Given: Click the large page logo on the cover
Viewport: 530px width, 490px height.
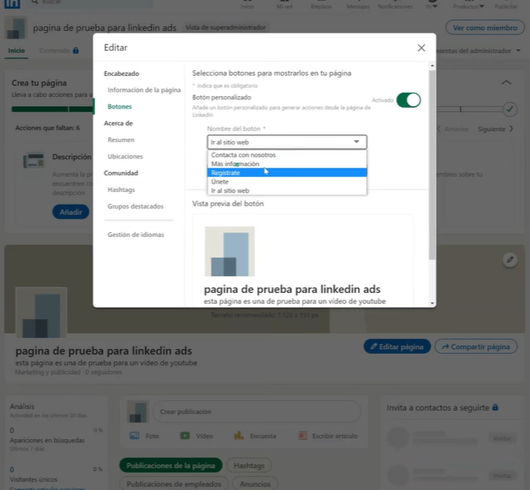Looking at the screenshot, I should [x=41, y=313].
